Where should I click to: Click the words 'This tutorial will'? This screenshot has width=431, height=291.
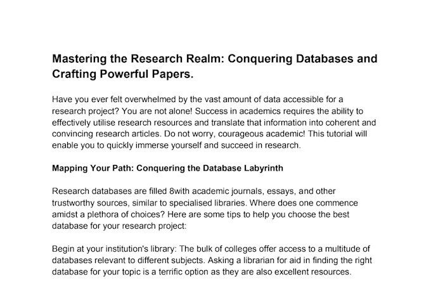[x=337, y=134]
